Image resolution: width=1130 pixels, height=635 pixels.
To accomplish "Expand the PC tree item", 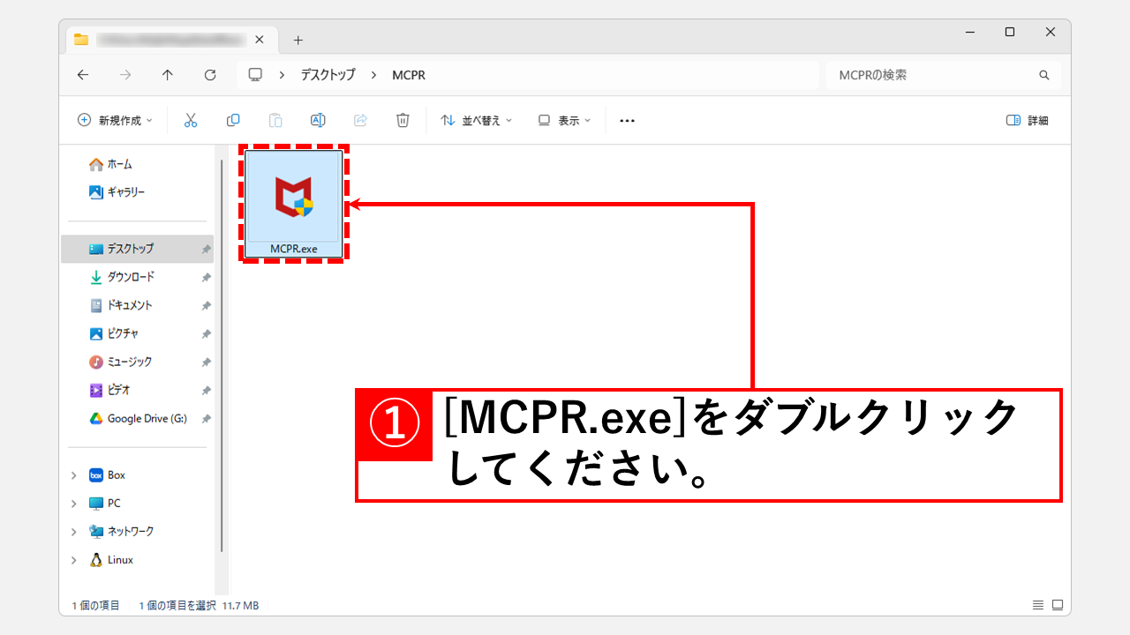I will [75, 503].
